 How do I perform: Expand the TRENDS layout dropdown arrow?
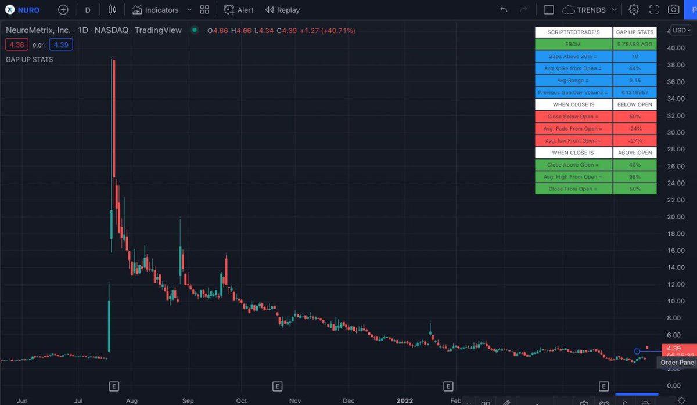click(615, 10)
